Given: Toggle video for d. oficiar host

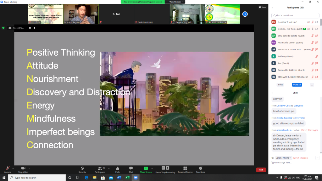Looking at the screenshot, I should pyautogui.click(x=317, y=22).
